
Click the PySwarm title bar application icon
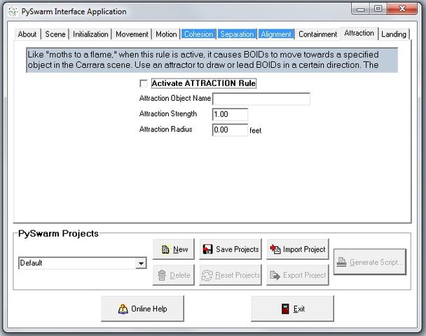point(13,12)
